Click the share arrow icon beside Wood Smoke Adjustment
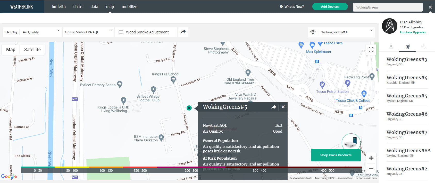 click(183, 32)
